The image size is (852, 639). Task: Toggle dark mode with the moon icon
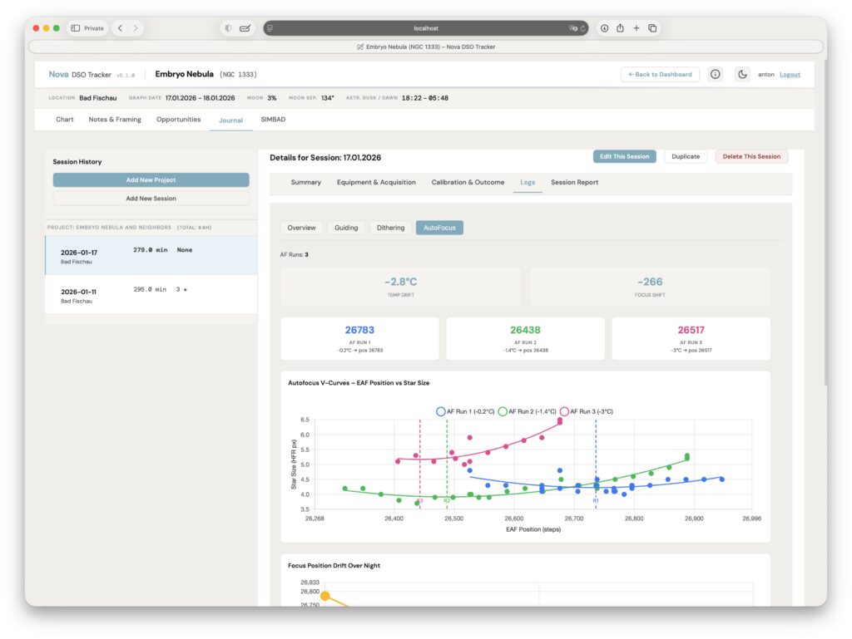click(x=741, y=74)
